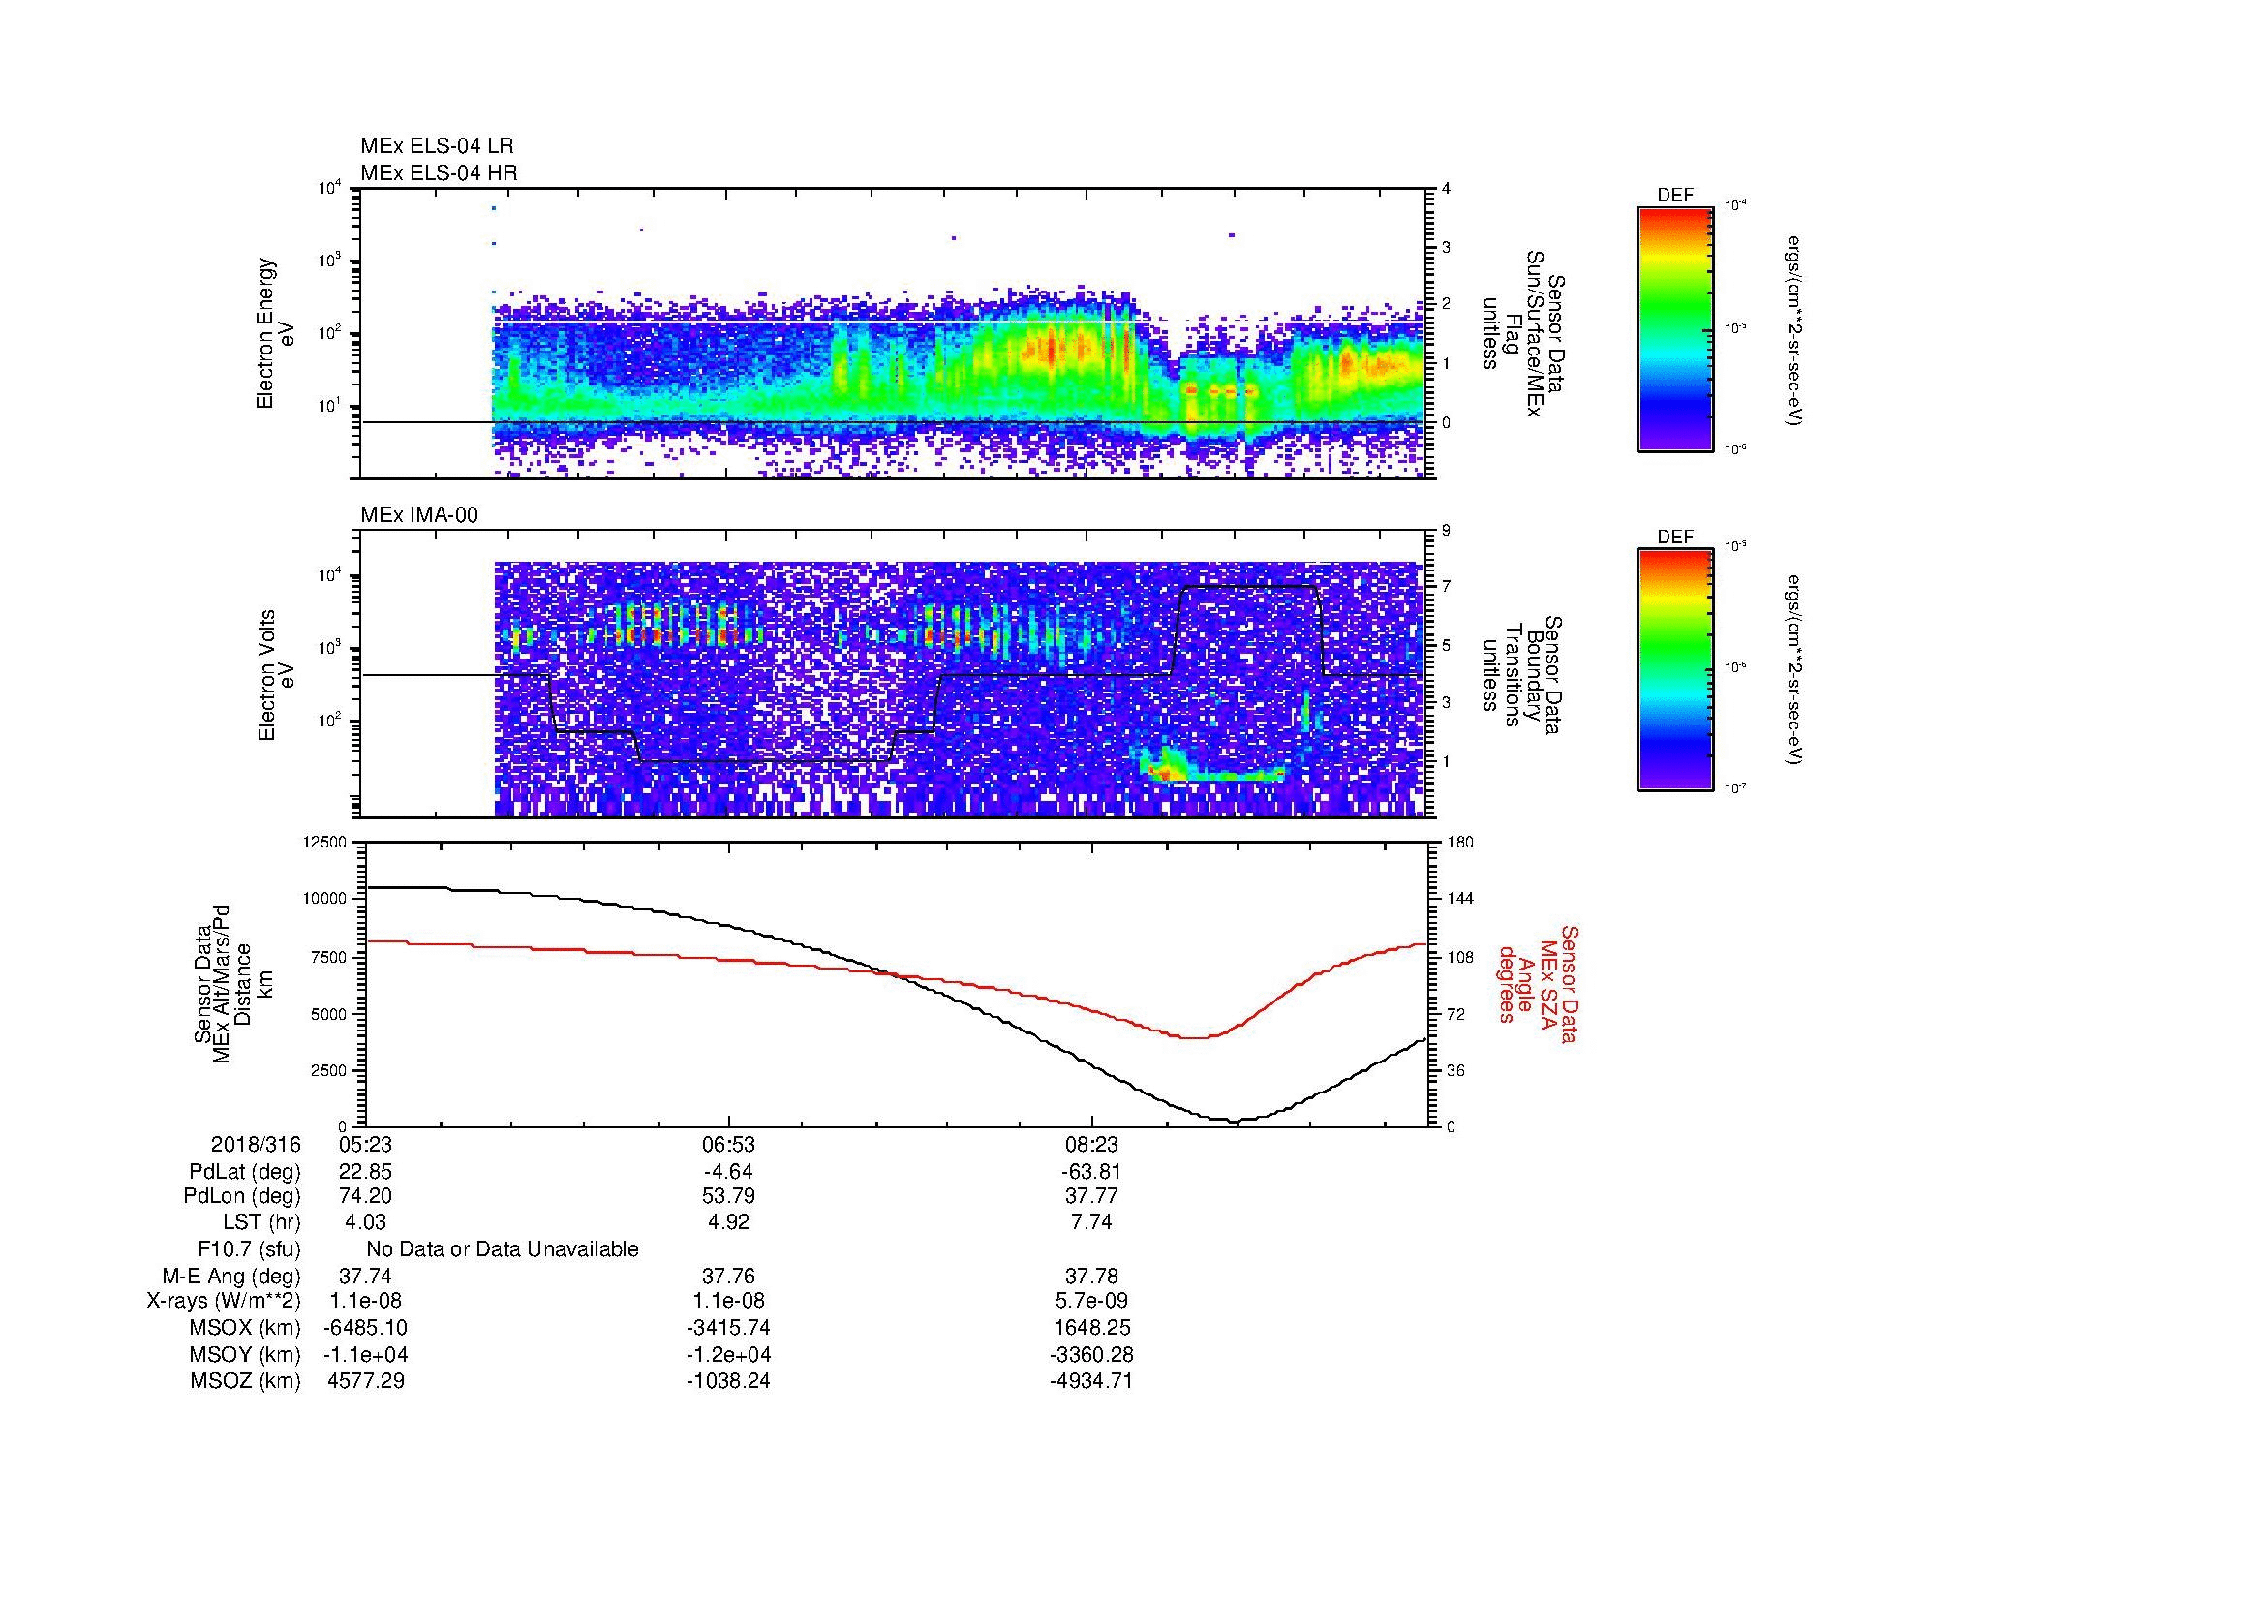This screenshot has height=1601, width=2265.
Task: Click the 'PdLon (deg)' row label
Action: (x=242, y=1196)
